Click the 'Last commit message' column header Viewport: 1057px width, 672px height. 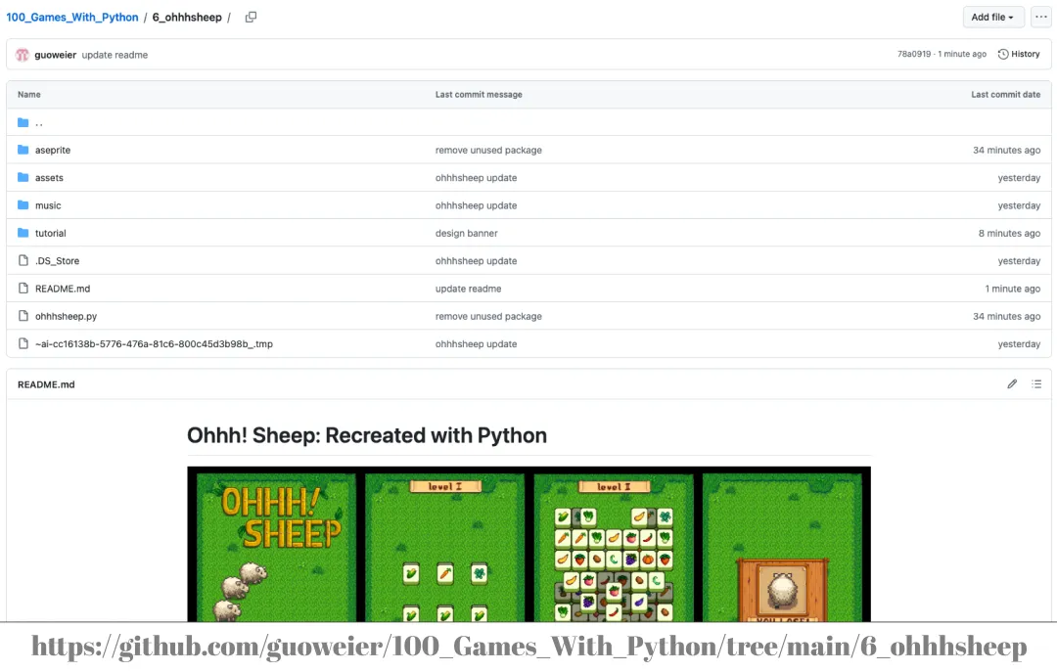coord(479,95)
